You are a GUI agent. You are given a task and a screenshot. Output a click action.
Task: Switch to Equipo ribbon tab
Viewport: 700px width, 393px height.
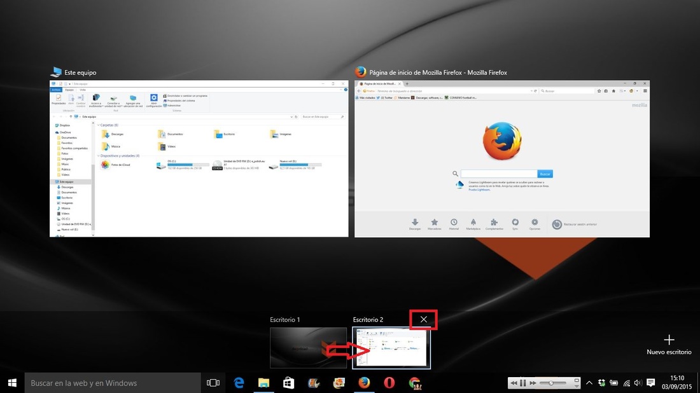(x=69, y=90)
